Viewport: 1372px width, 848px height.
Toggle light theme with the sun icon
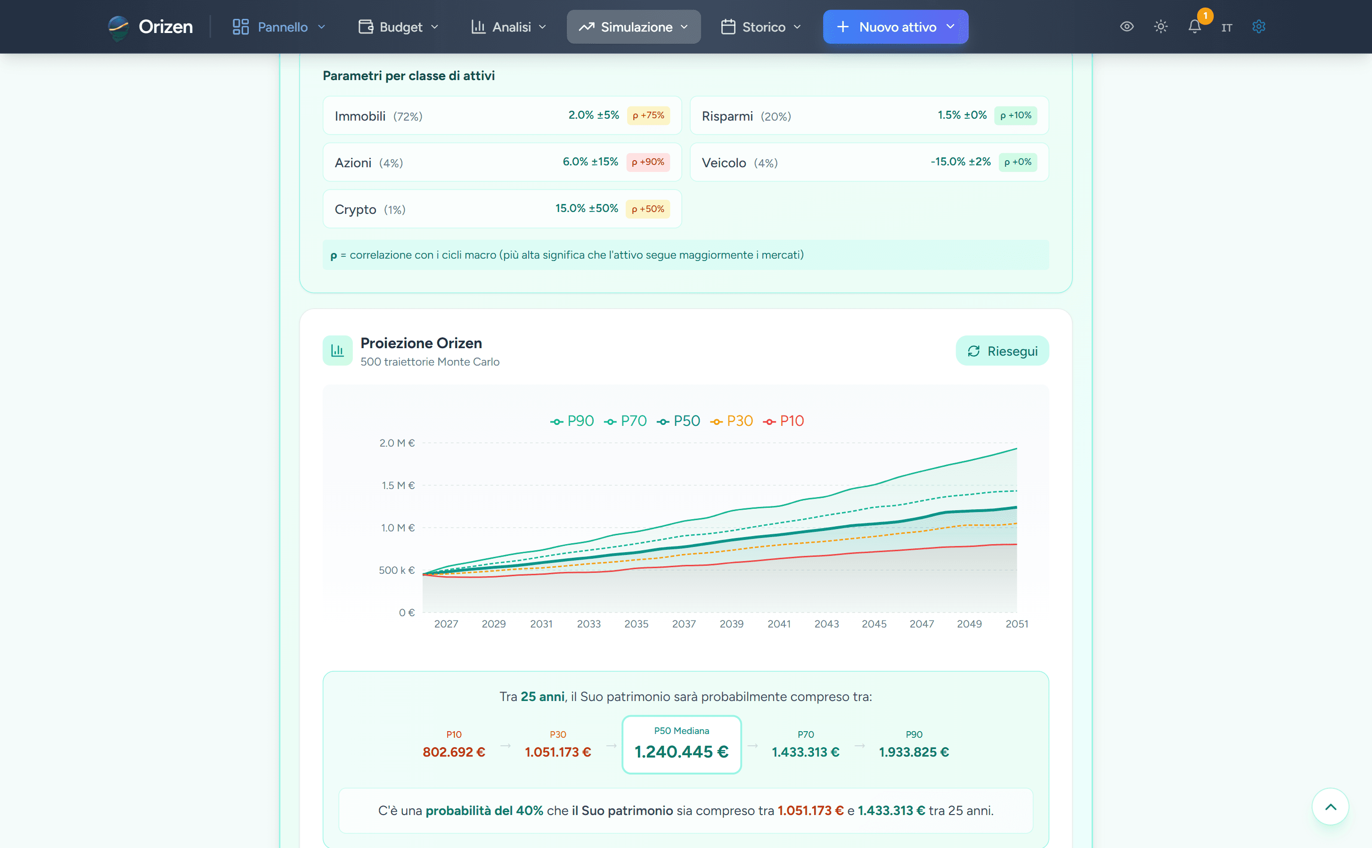pos(1160,27)
